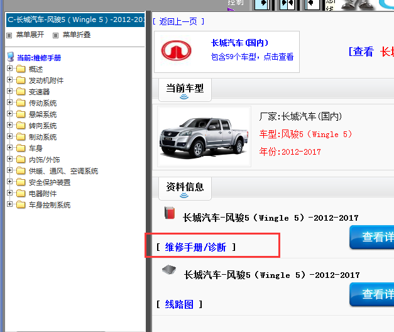Image resolution: width=394 pixels, height=332 pixels.
Task: Expand the 制动系统 tree node
Action: click(9, 136)
